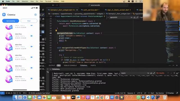Close the terminal find widget
The height and width of the screenshot is (101, 180).
[174, 73]
